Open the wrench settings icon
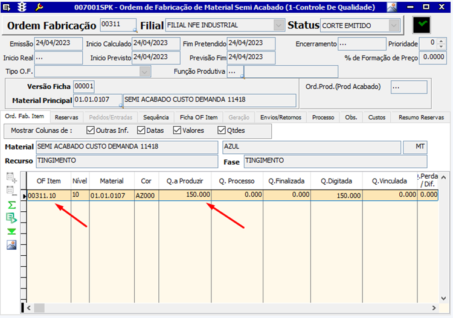This screenshot has height=318, width=453. tap(39, 7)
